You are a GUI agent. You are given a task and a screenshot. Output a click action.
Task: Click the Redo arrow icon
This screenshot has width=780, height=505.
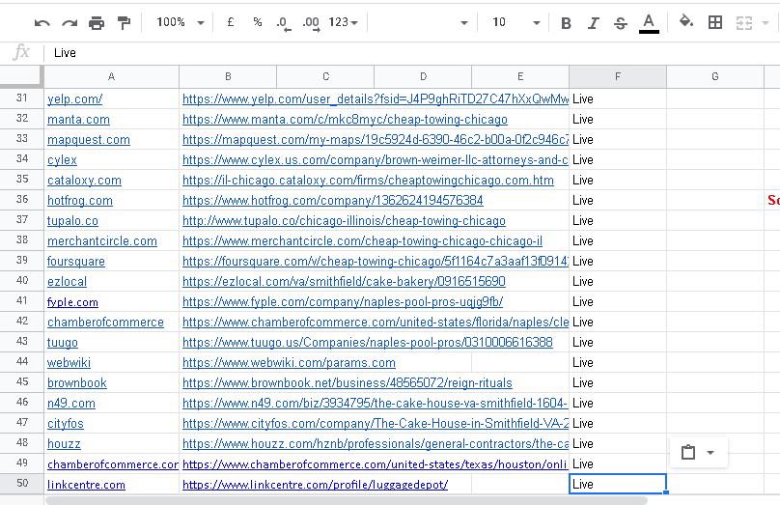click(70, 22)
